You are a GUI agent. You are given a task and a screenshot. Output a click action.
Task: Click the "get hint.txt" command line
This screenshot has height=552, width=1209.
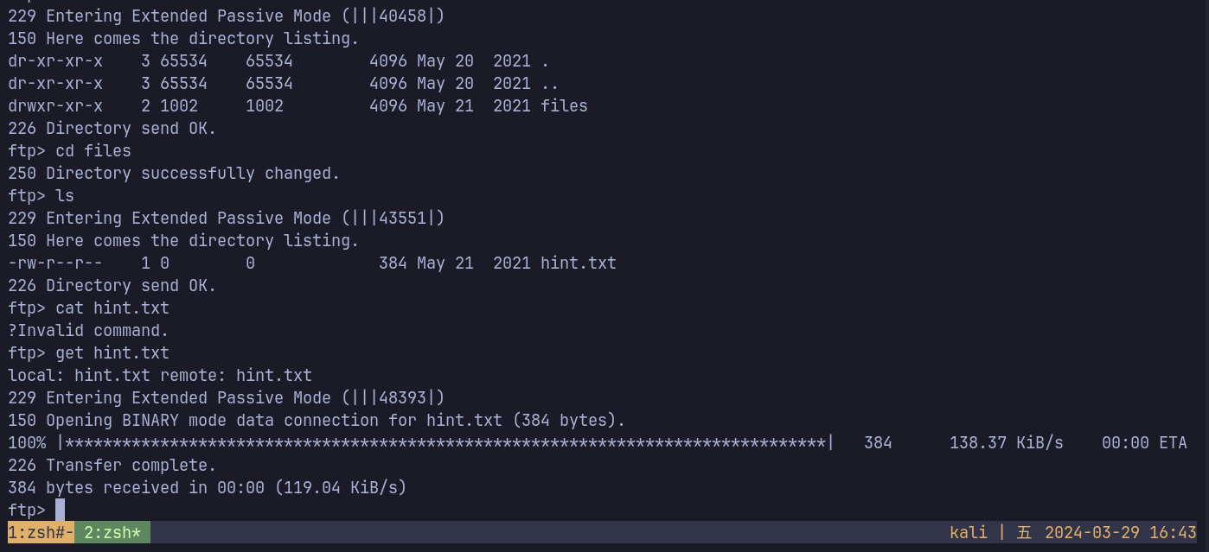(112, 353)
